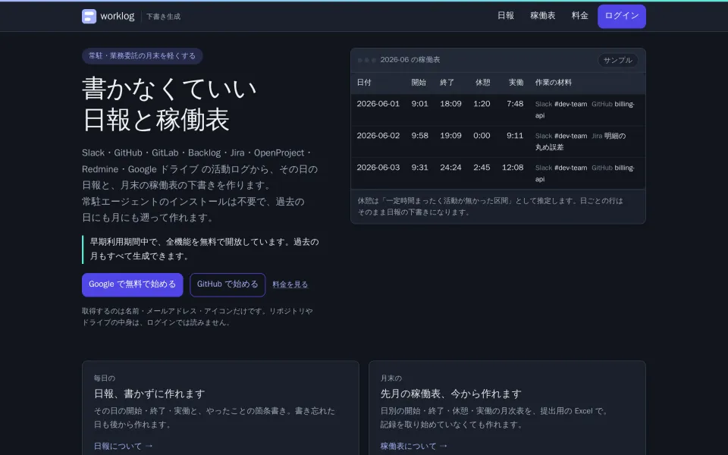Click the 0:00 break cell
728x455 pixels.
click(482, 136)
